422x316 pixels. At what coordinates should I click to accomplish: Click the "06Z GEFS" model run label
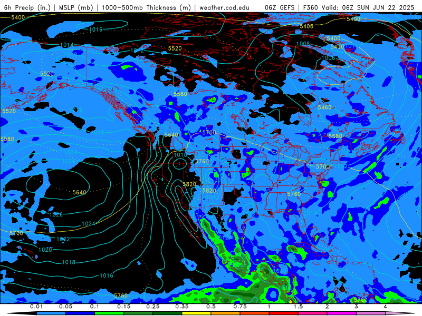pos(280,7)
